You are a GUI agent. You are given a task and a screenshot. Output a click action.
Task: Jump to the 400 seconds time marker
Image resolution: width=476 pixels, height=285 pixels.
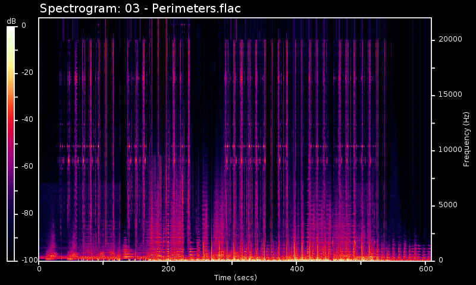coord(296,269)
